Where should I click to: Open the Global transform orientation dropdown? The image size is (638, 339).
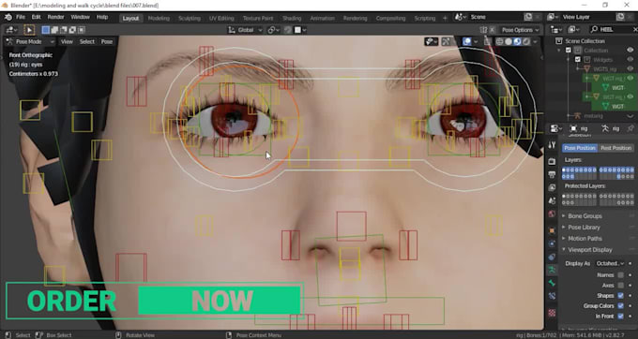tap(245, 30)
